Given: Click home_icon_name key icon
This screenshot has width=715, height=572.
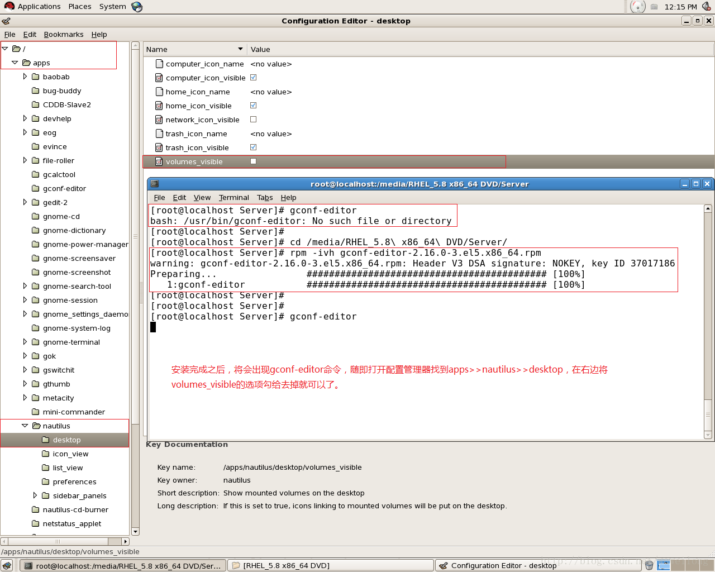Looking at the screenshot, I should (159, 92).
